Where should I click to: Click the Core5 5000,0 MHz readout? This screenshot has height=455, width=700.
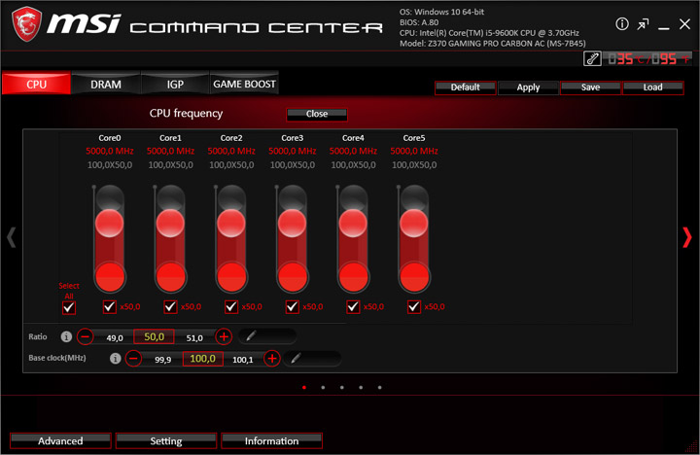[x=414, y=151]
